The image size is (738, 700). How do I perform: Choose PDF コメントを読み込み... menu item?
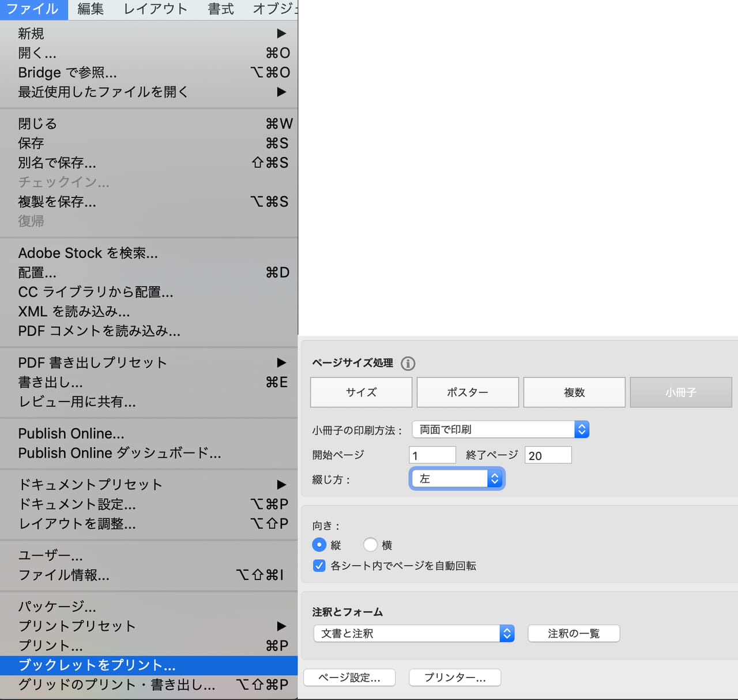coord(149,331)
